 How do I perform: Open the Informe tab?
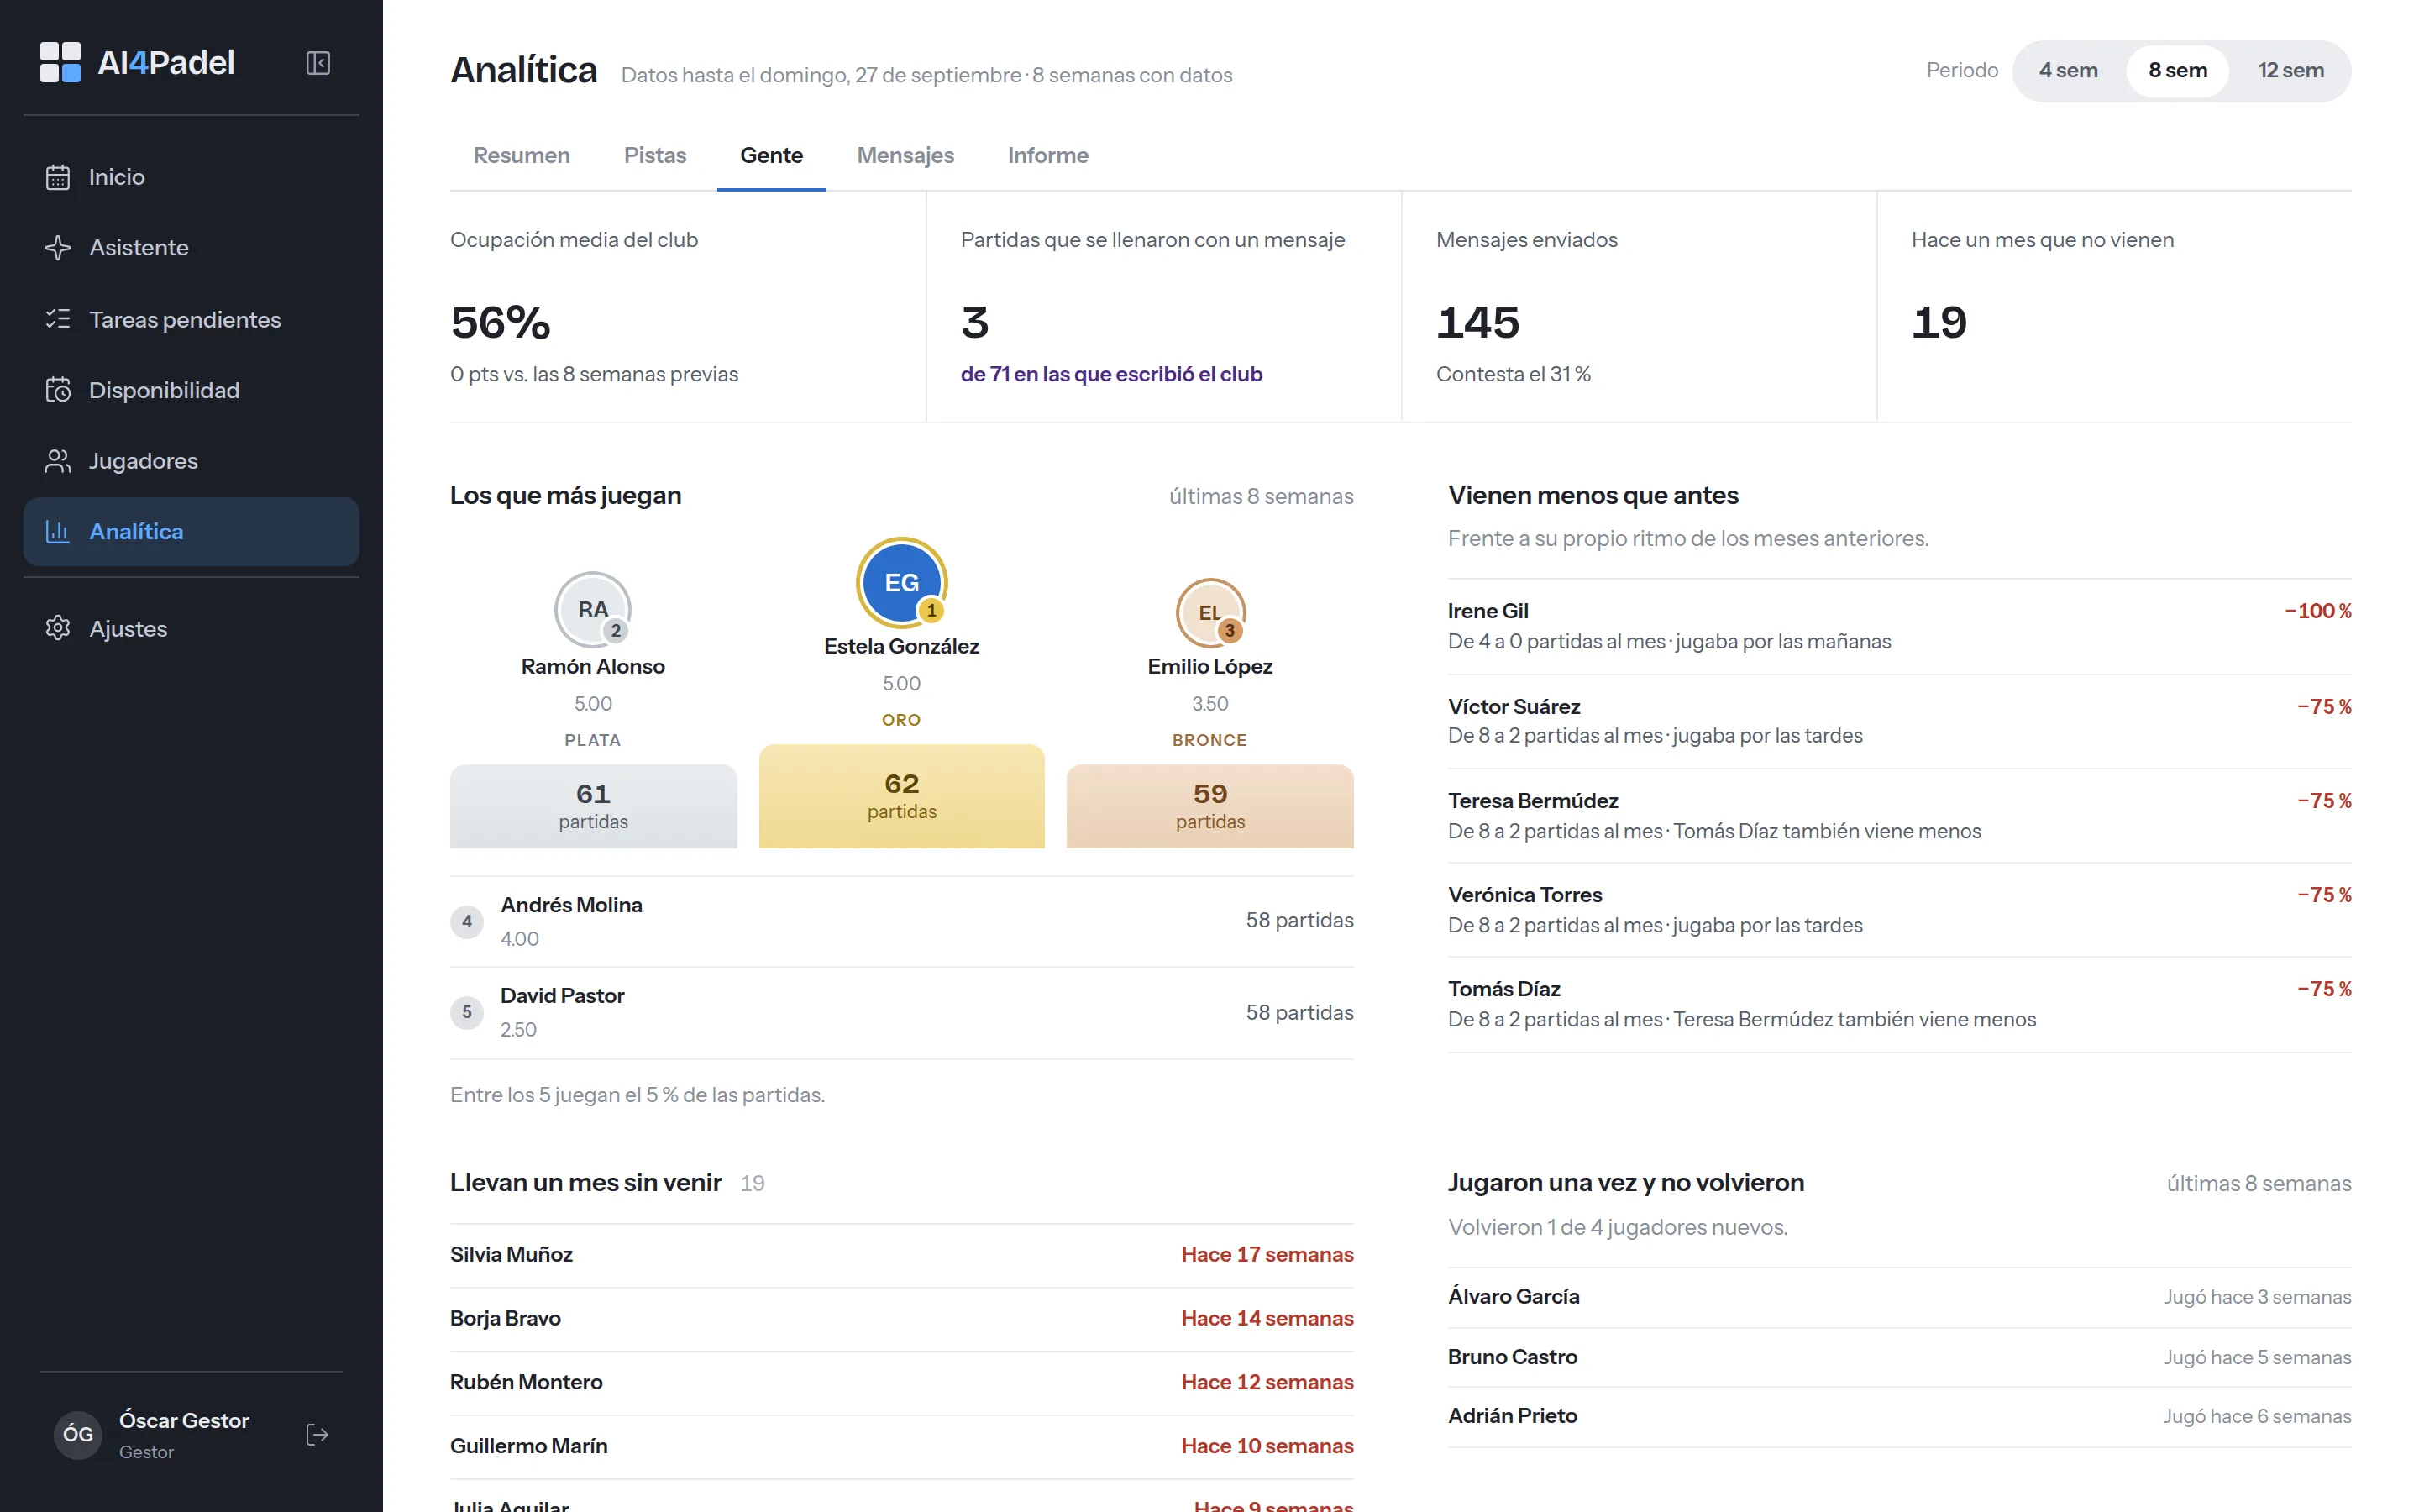[1047, 155]
